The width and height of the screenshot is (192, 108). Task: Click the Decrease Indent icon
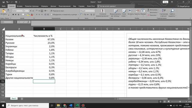[x=45, y=15]
